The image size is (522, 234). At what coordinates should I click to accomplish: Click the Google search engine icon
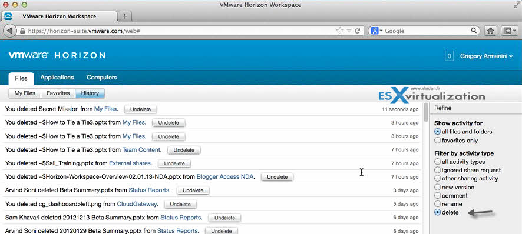pyautogui.click(x=375, y=31)
